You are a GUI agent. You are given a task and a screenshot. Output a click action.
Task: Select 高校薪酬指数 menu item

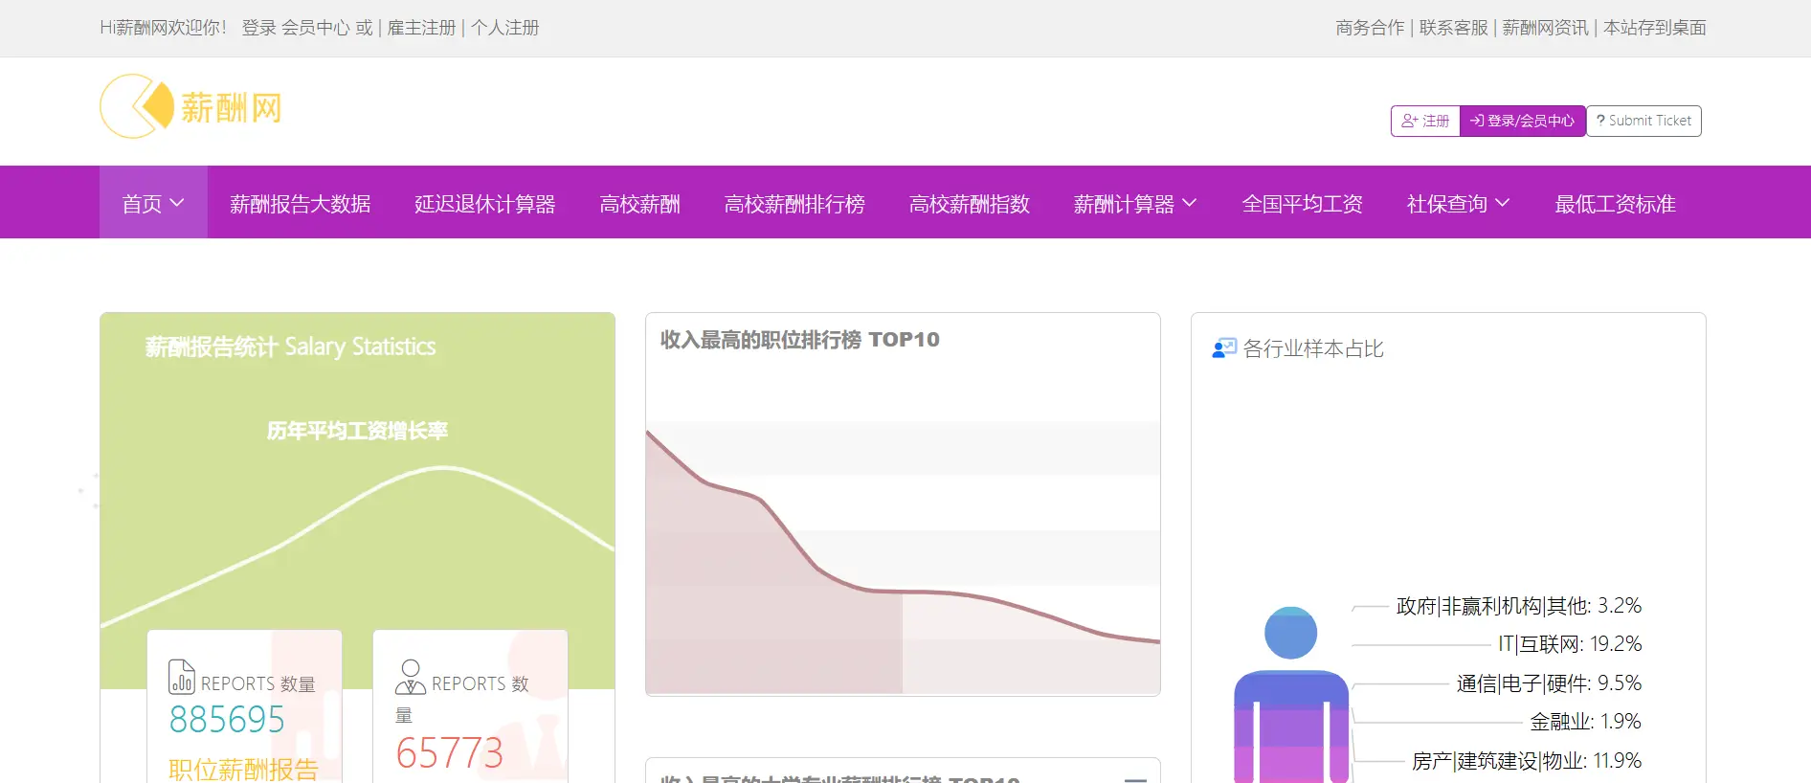(x=970, y=203)
